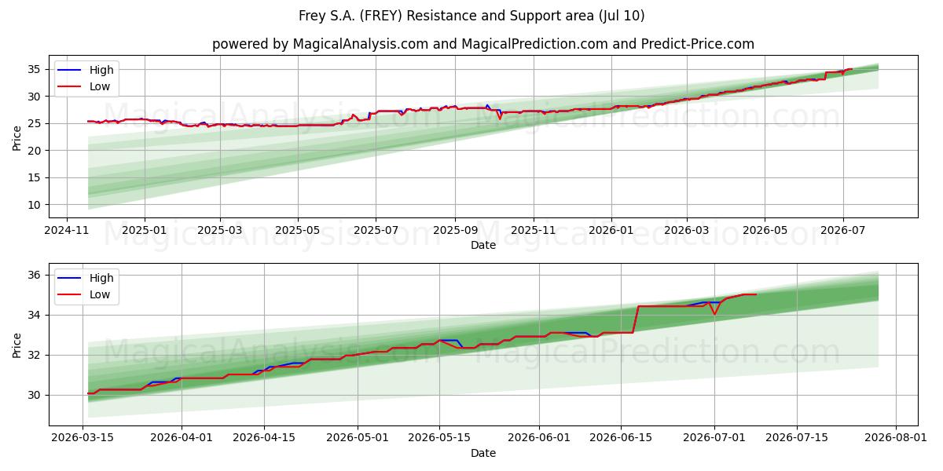
Task: Click the 'Price' y-axis label of top chart
Action: tap(17, 137)
